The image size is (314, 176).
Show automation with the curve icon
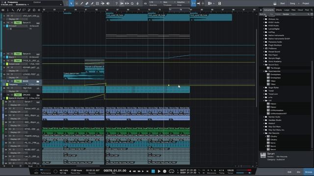pos(19,10)
